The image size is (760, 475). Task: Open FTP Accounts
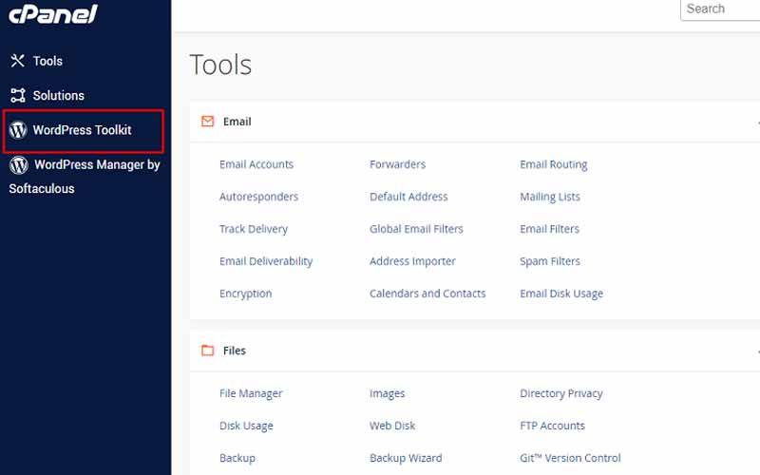[x=552, y=426]
